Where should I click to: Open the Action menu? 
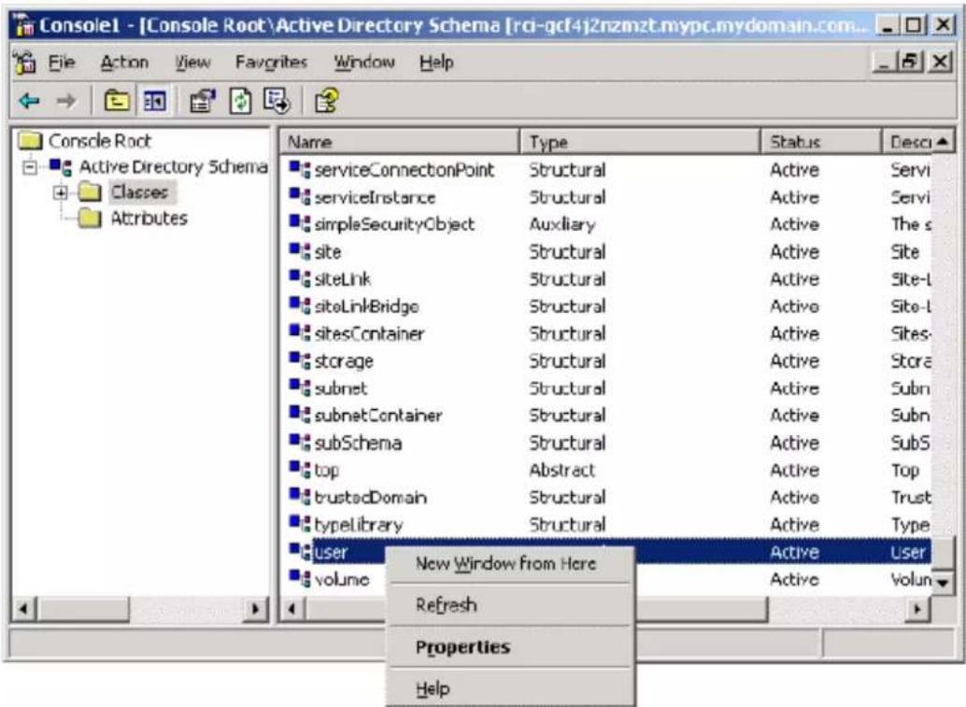click(124, 63)
